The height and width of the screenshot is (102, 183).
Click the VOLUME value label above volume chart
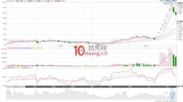(x=14, y=48)
